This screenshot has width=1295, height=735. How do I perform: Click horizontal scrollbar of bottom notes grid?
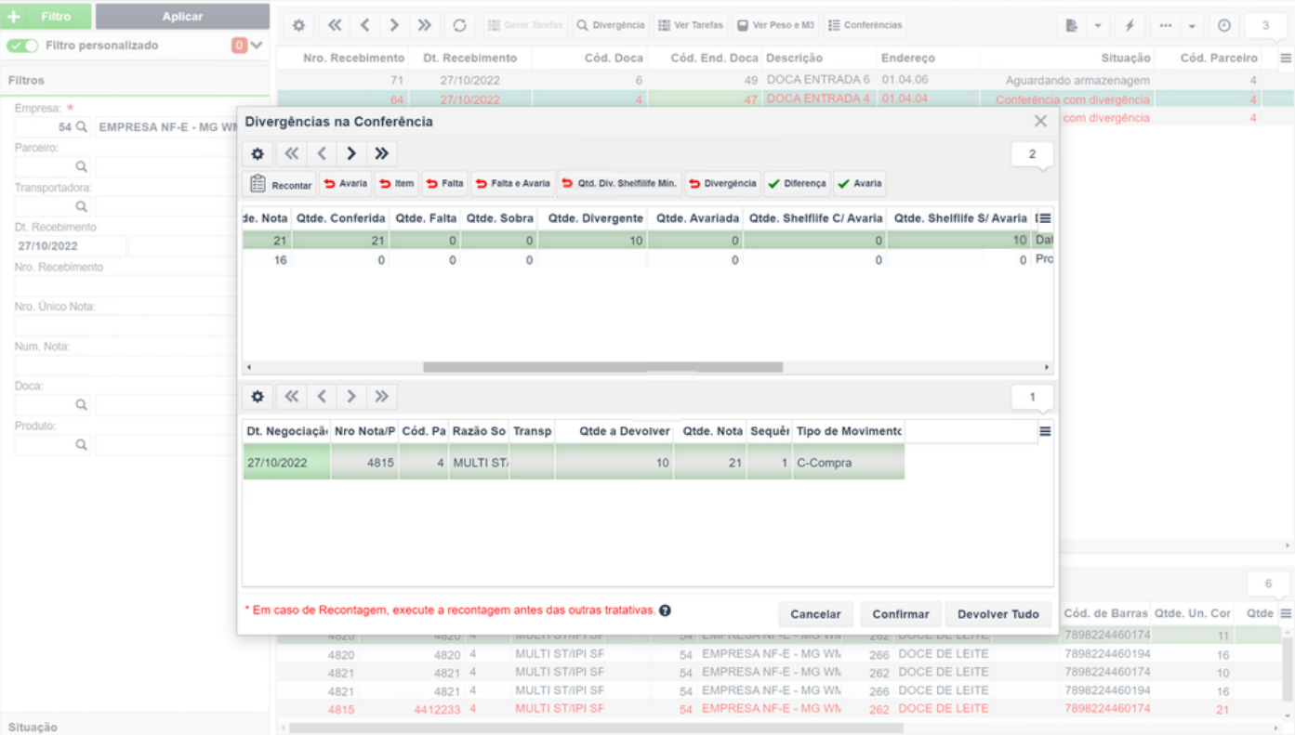[x=595, y=728]
